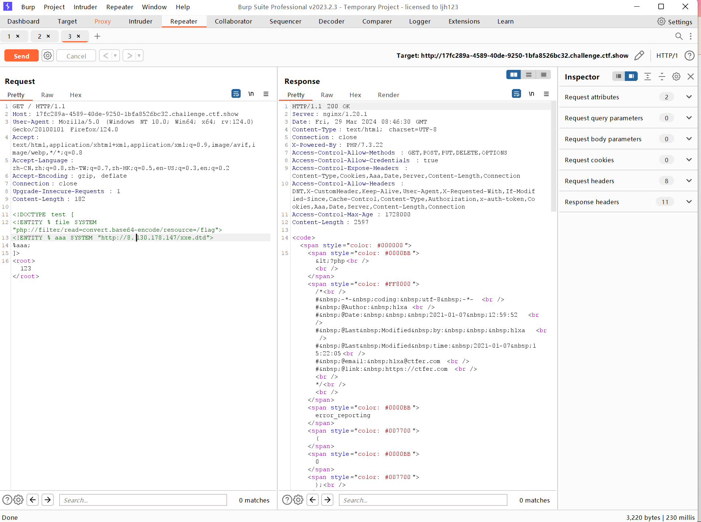Screen dimensions: 701x522
Task: Click the Send request button
Action: 21,56
